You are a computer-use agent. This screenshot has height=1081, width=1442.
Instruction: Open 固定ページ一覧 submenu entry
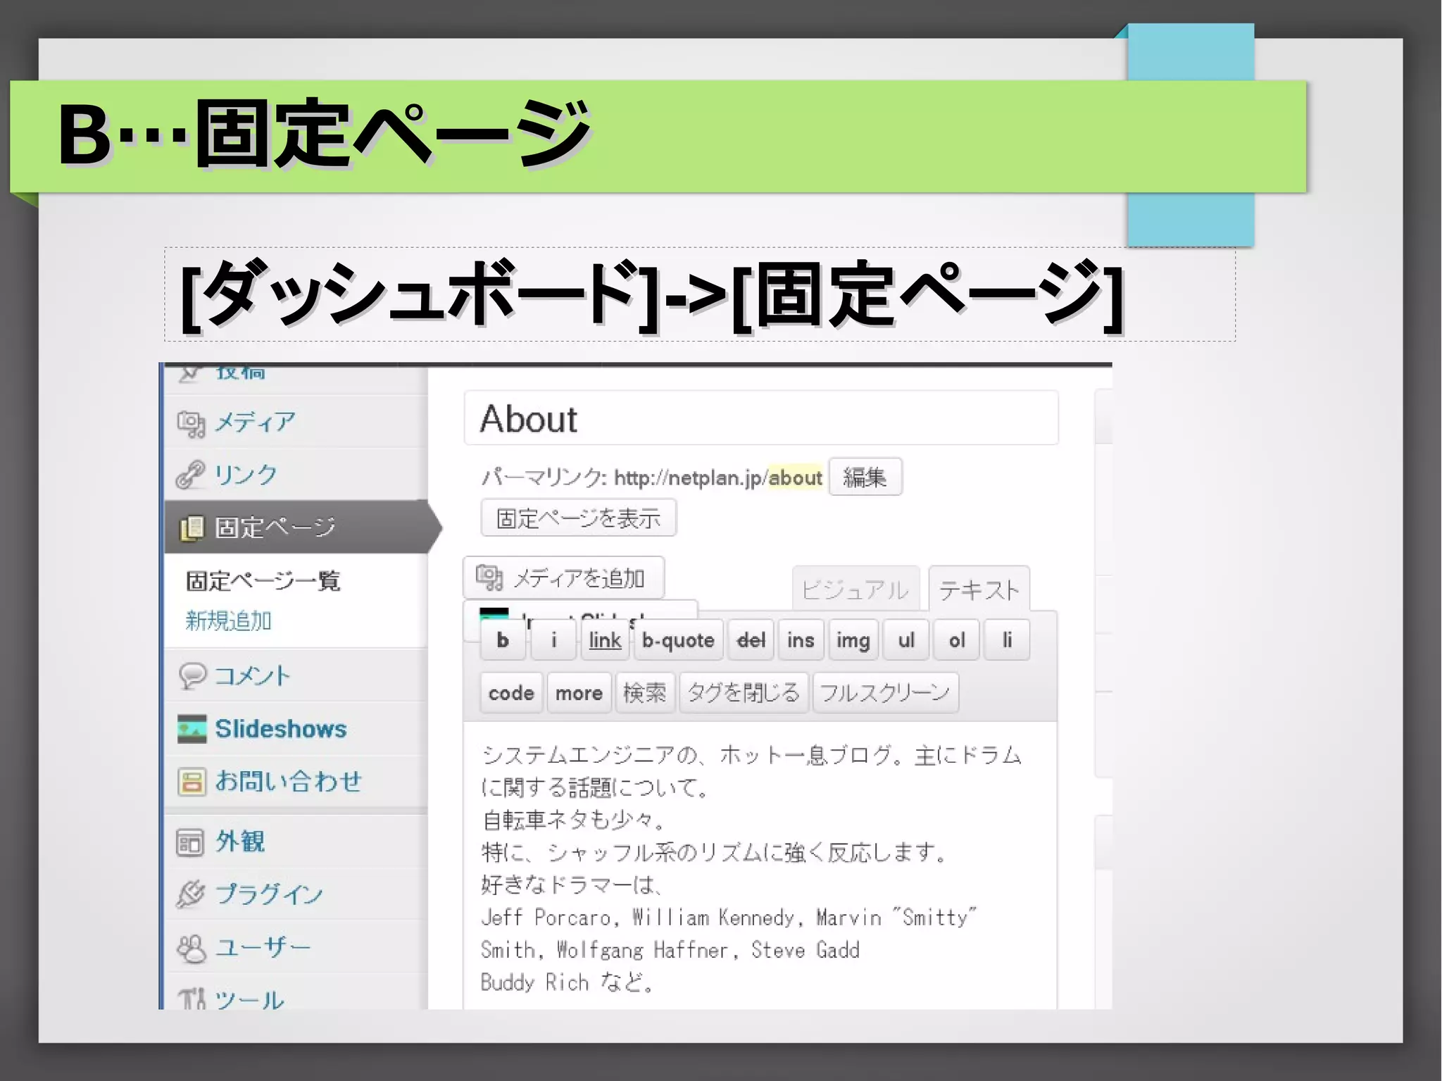click(x=263, y=581)
